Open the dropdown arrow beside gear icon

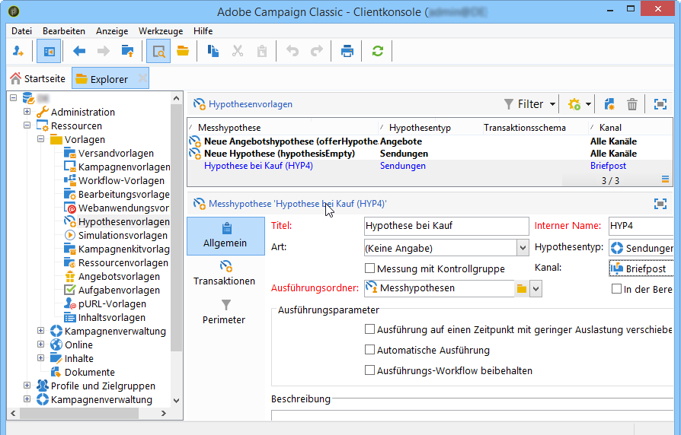[588, 104]
